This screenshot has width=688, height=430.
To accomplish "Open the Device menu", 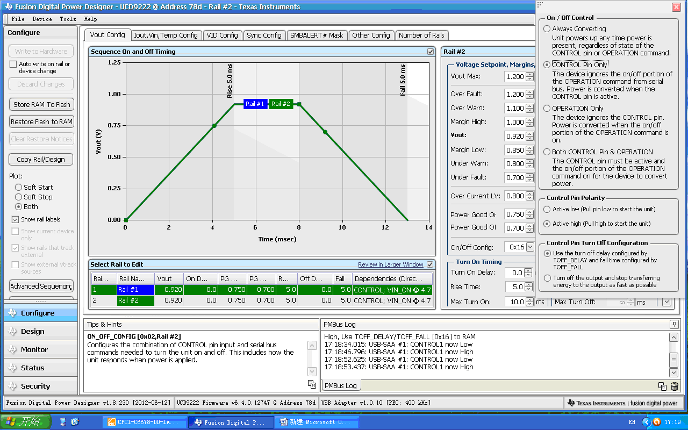I will (42, 19).
